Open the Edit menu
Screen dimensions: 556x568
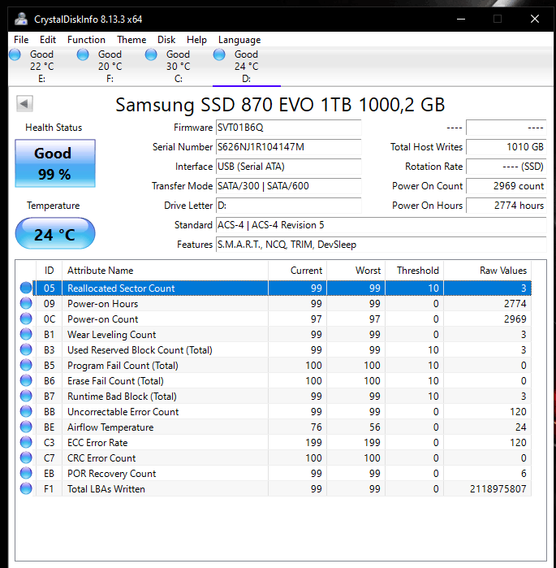48,40
